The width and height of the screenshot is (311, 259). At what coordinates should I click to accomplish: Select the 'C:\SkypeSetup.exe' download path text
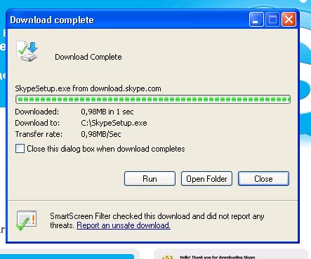coord(114,123)
